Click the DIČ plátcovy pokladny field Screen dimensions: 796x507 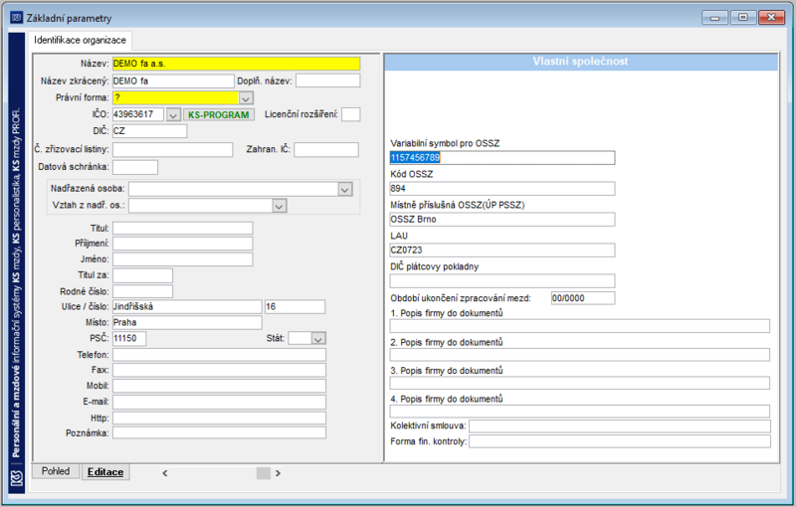[502, 281]
